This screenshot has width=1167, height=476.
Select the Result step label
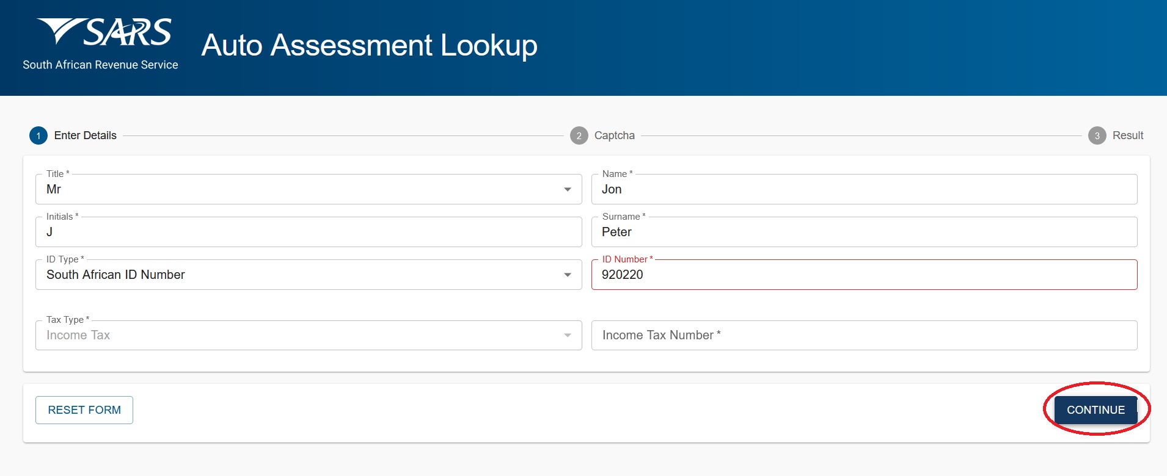click(1127, 135)
